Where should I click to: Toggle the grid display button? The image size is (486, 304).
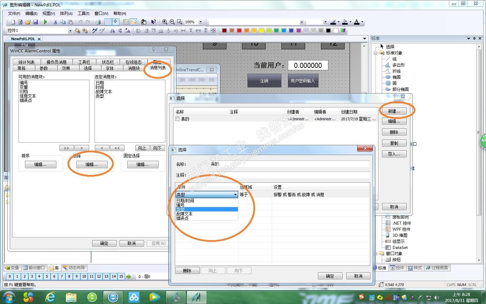108,22
